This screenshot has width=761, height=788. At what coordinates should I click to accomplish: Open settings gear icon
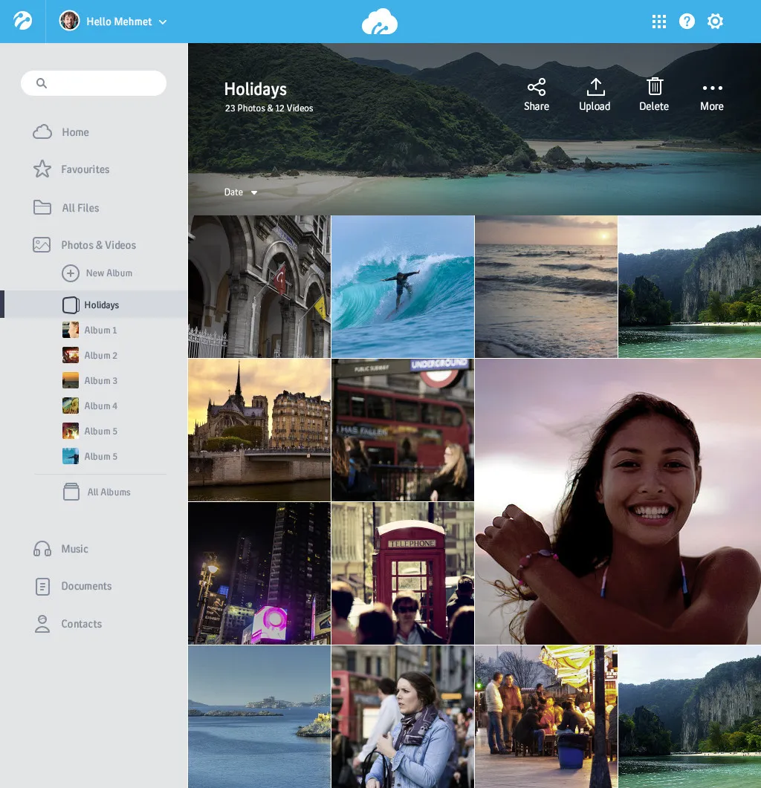tap(715, 22)
